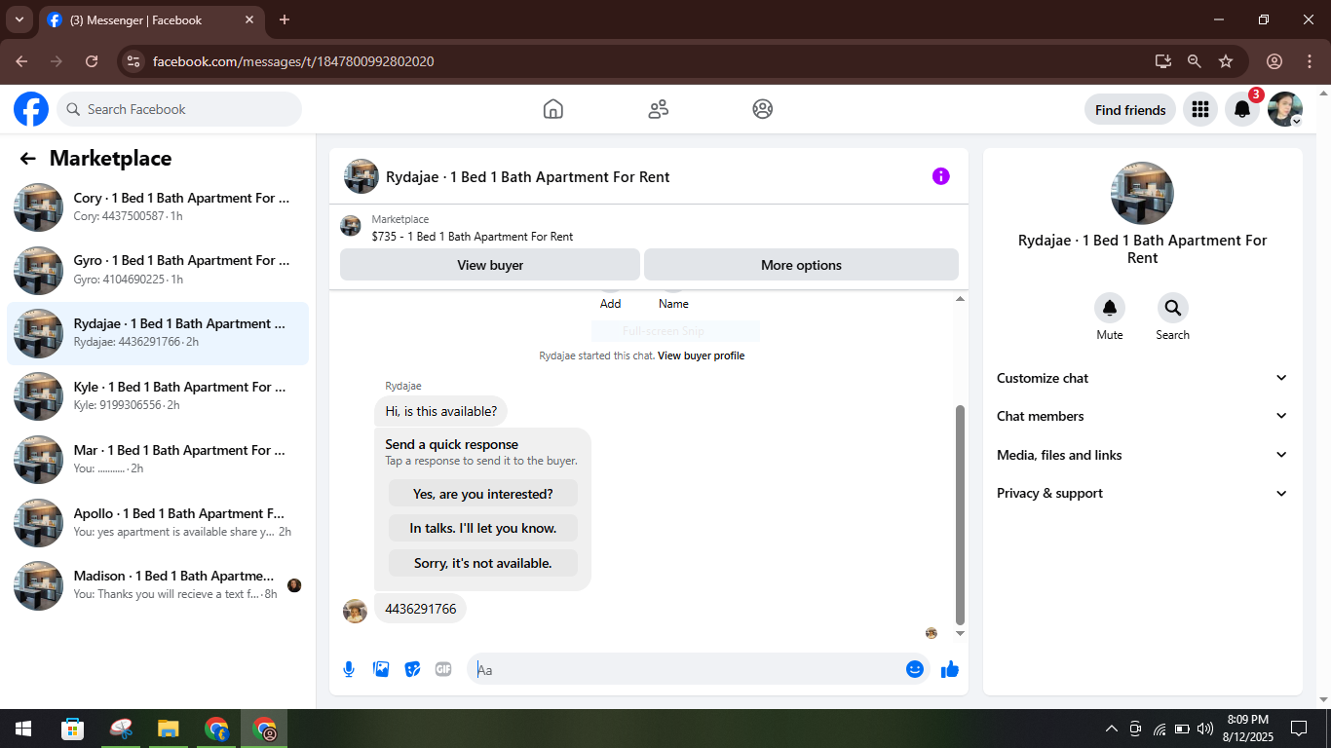Open File Explorer from taskbar
This screenshot has height=748, width=1331.
click(x=169, y=729)
